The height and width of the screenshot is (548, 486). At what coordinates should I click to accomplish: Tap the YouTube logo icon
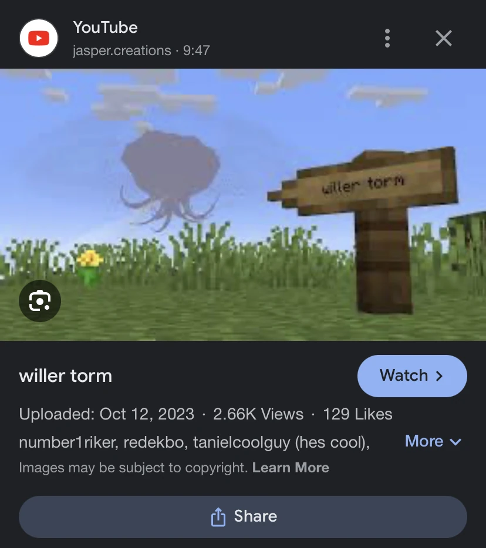(x=39, y=38)
